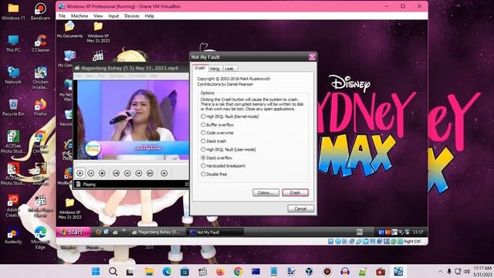The width and height of the screenshot is (494, 278).
Task: Open This PC desktop icon
Action: [13, 43]
